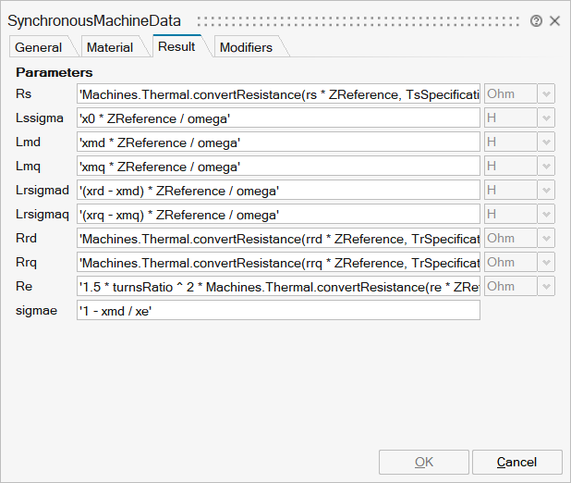The height and width of the screenshot is (483, 571).
Task: Select the Re formula input field
Action: [278, 286]
